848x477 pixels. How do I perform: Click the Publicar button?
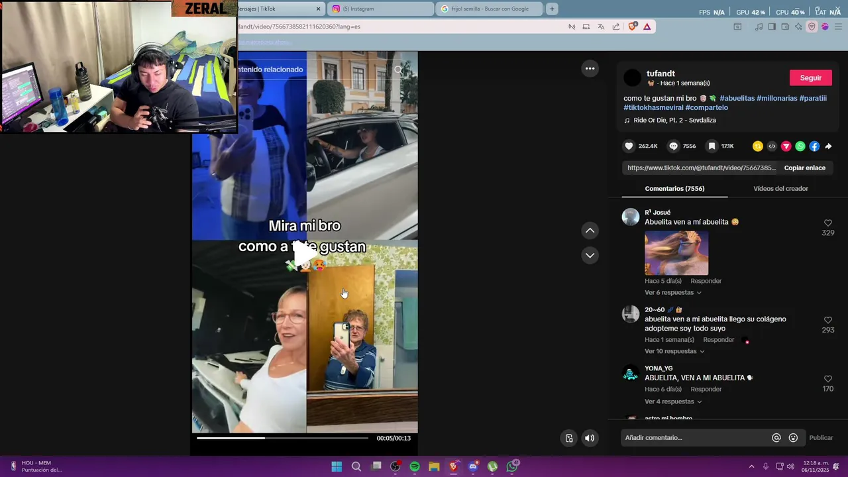pos(821,437)
